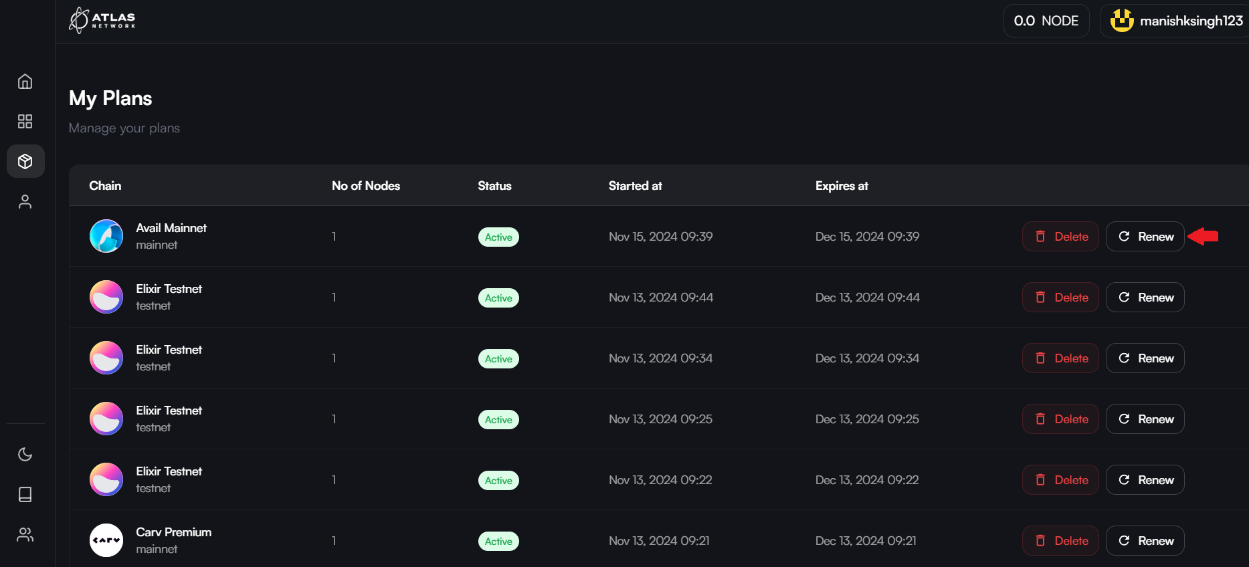Renew Elixir Testnet plan started 09:22
Image resolution: width=1249 pixels, height=567 pixels.
click(1145, 480)
